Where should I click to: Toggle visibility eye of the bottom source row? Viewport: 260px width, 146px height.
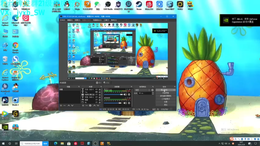click(97, 102)
